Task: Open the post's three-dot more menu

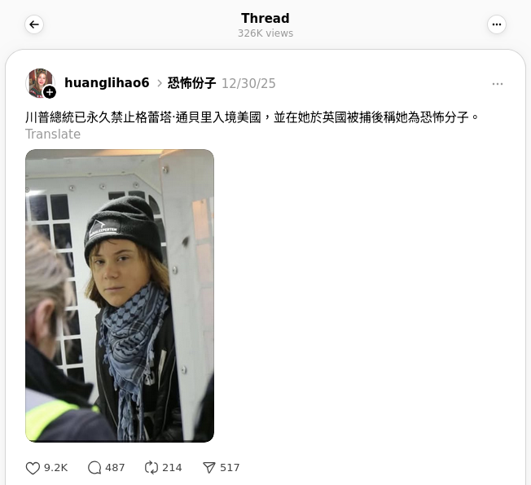Action: click(497, 84)
